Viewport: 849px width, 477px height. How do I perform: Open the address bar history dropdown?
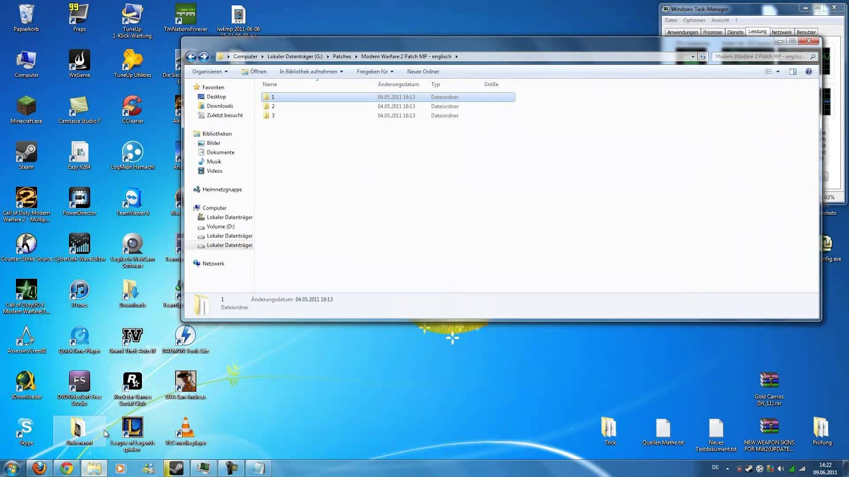[x=692, y=56]
